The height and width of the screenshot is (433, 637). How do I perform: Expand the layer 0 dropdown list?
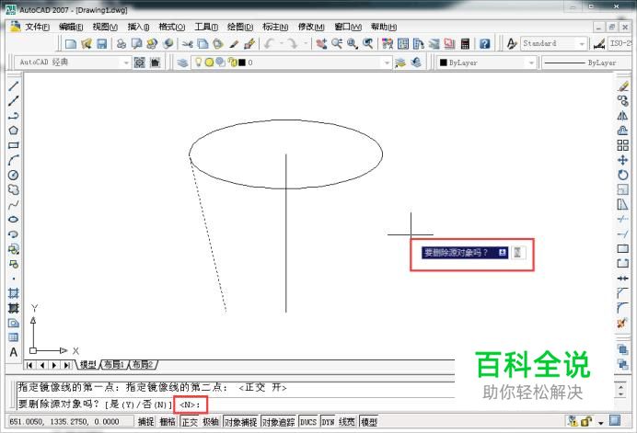(x=387, y=63)
